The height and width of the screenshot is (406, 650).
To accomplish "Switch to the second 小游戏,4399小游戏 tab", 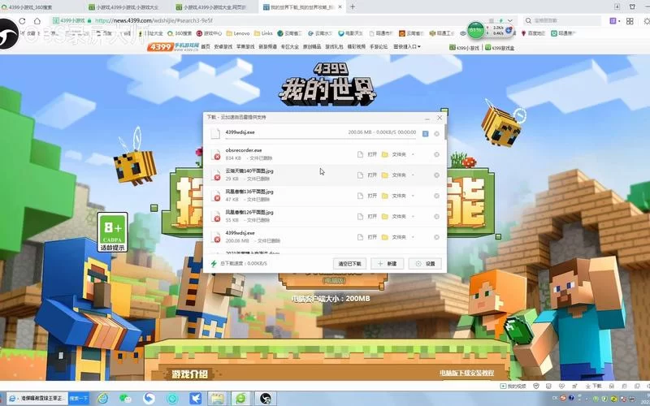I will tap(128, 7).
